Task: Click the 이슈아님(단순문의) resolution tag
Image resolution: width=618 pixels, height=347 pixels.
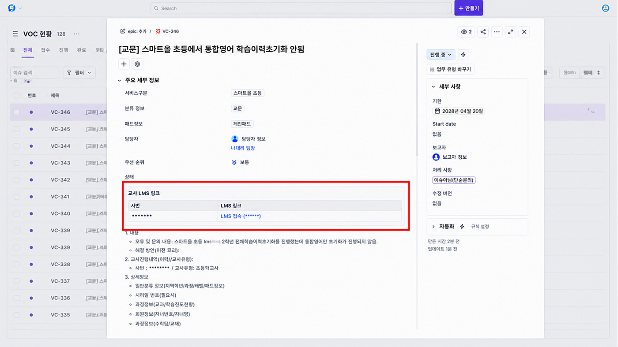Action: [x=454, y=180]
